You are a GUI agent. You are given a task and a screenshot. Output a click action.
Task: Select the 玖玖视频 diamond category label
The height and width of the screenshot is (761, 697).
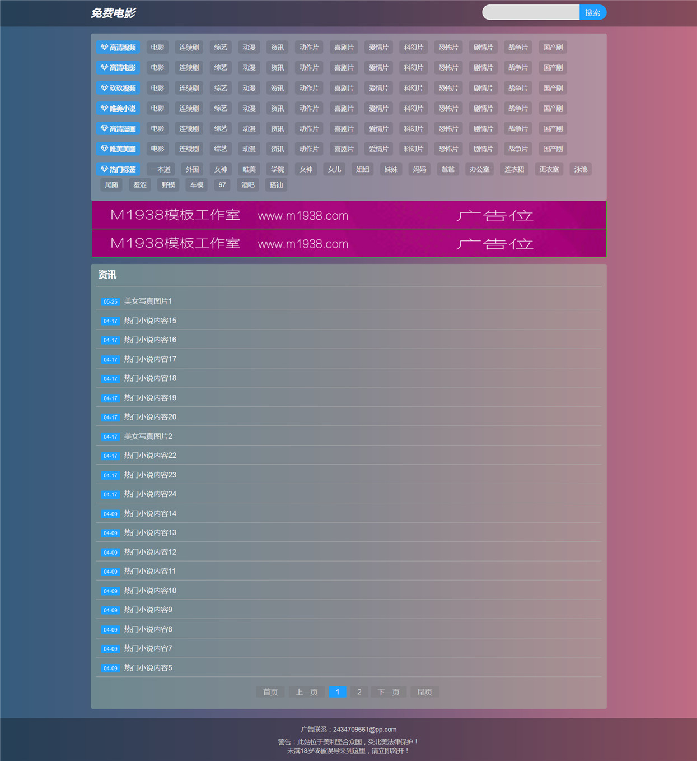click(118, 88)
